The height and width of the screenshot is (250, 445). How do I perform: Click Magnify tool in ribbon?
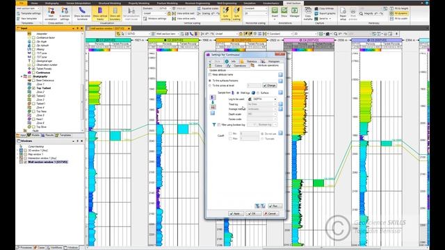[366, 13]
